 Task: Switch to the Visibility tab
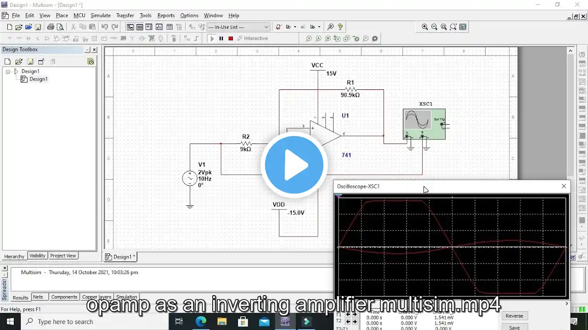pos(37,256)
